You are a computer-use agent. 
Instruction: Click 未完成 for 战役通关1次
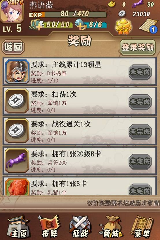pos(140,132)
